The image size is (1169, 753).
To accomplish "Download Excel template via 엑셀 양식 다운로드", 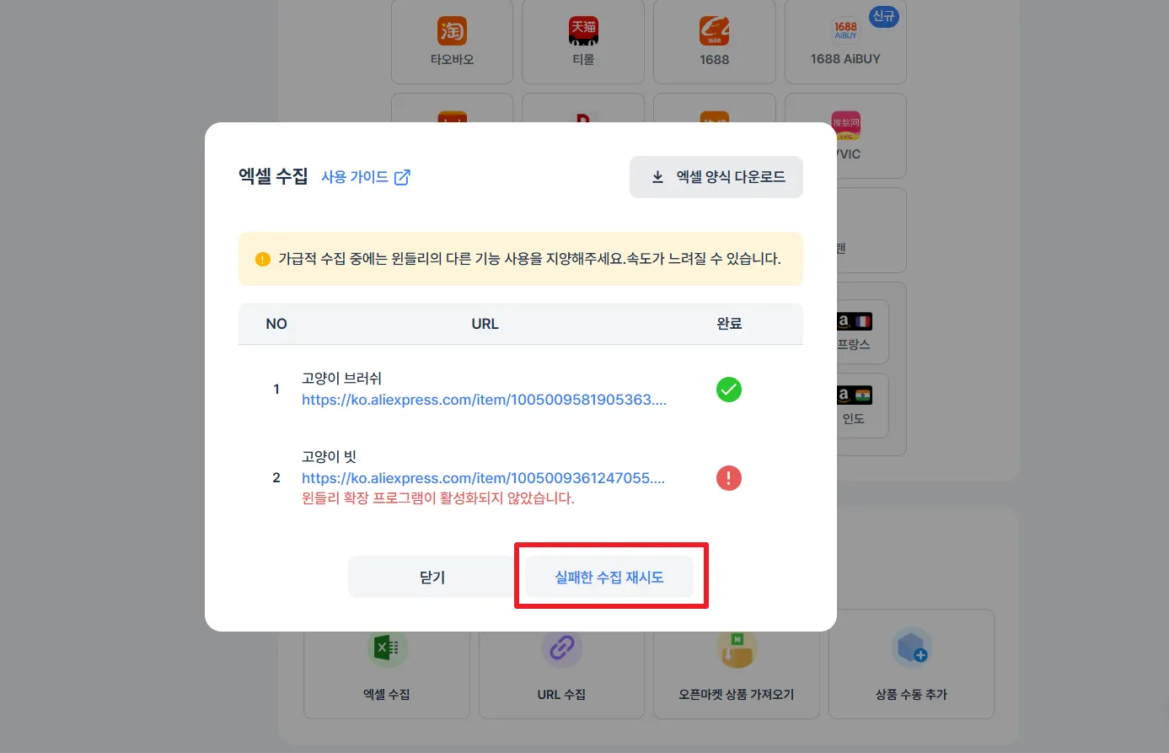I will coord(716,177).
